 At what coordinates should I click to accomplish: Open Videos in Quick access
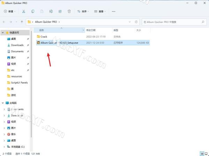coord(13,64)
